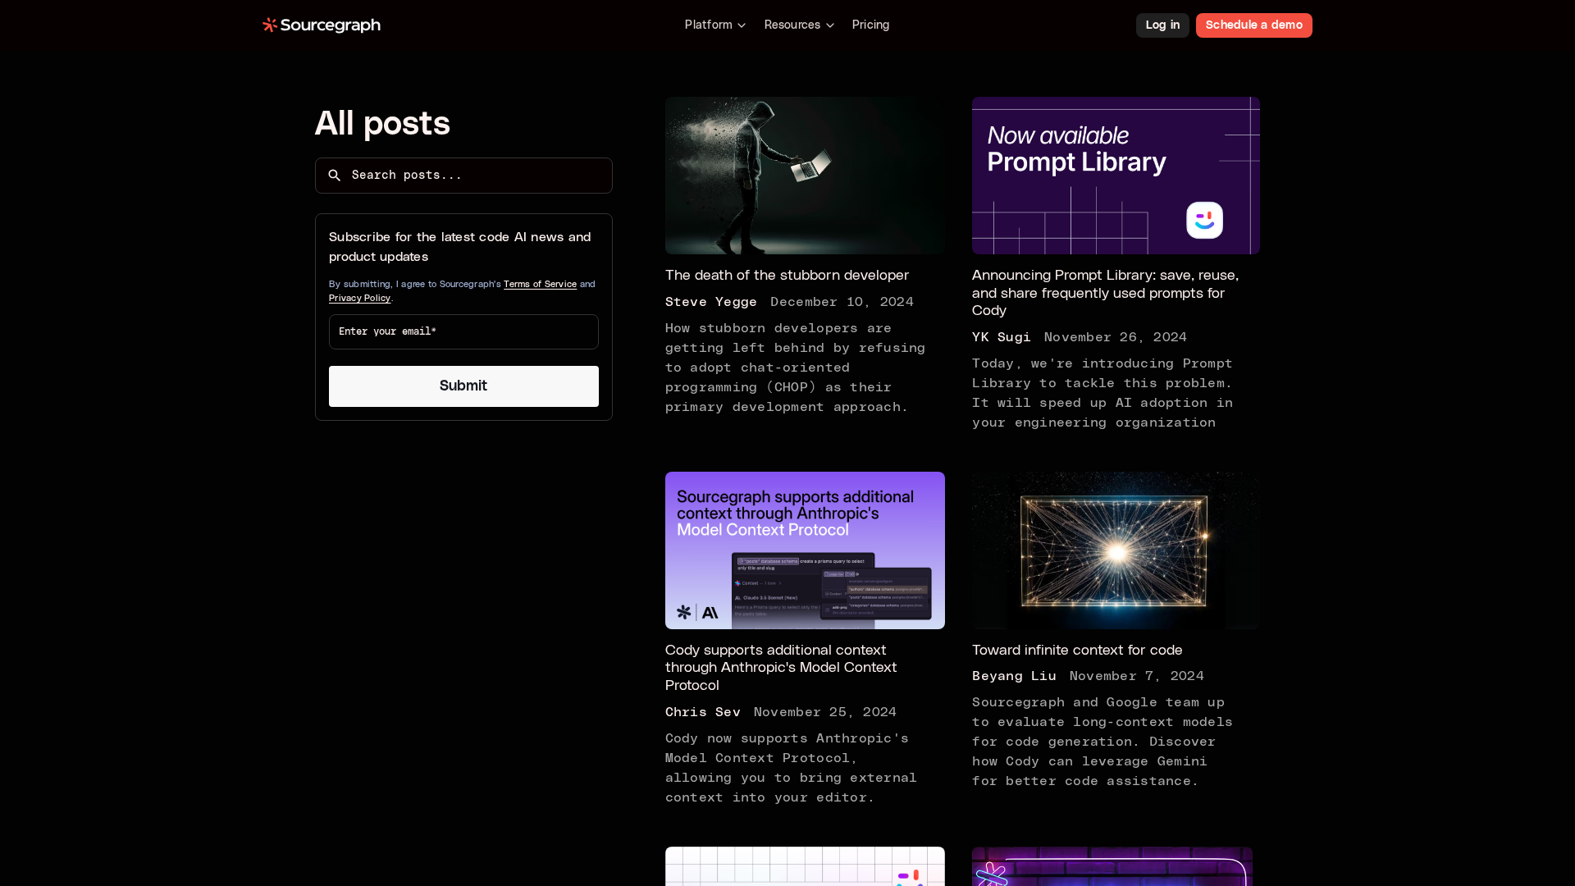
Task: Click the Anthropic logo on Model Context Protocol image
Action: click(710, 613)
